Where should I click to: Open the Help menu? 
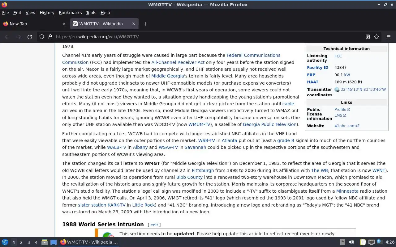(105, 13)
